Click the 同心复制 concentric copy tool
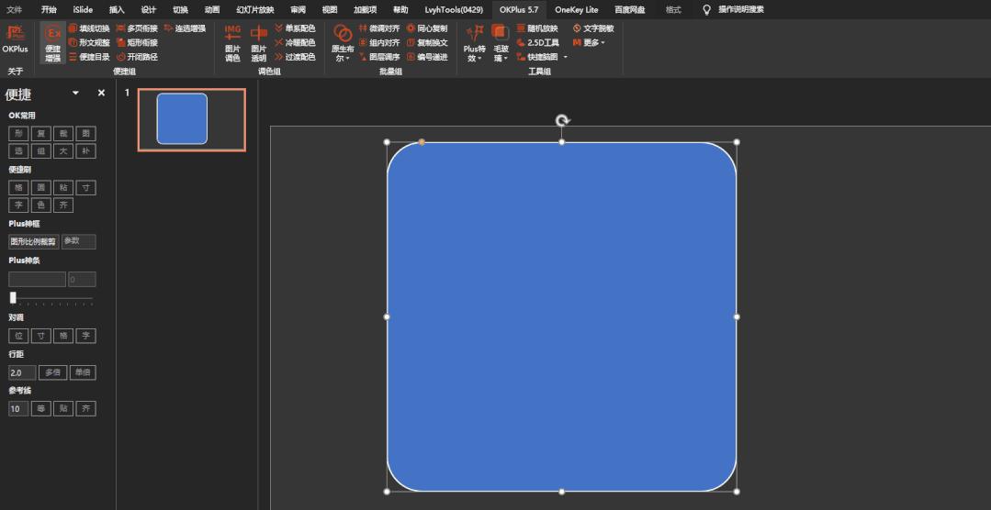This screenshot has height=510, width=991. point(427,28)
